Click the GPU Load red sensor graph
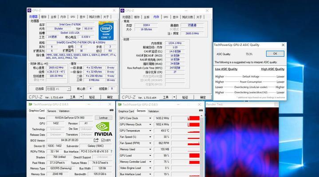Screen dimensions: 319x177 (x=185, y=156)
